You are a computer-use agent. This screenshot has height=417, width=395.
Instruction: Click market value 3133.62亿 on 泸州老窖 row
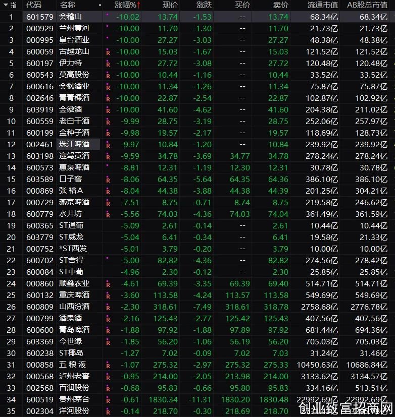tap(319, 376)
